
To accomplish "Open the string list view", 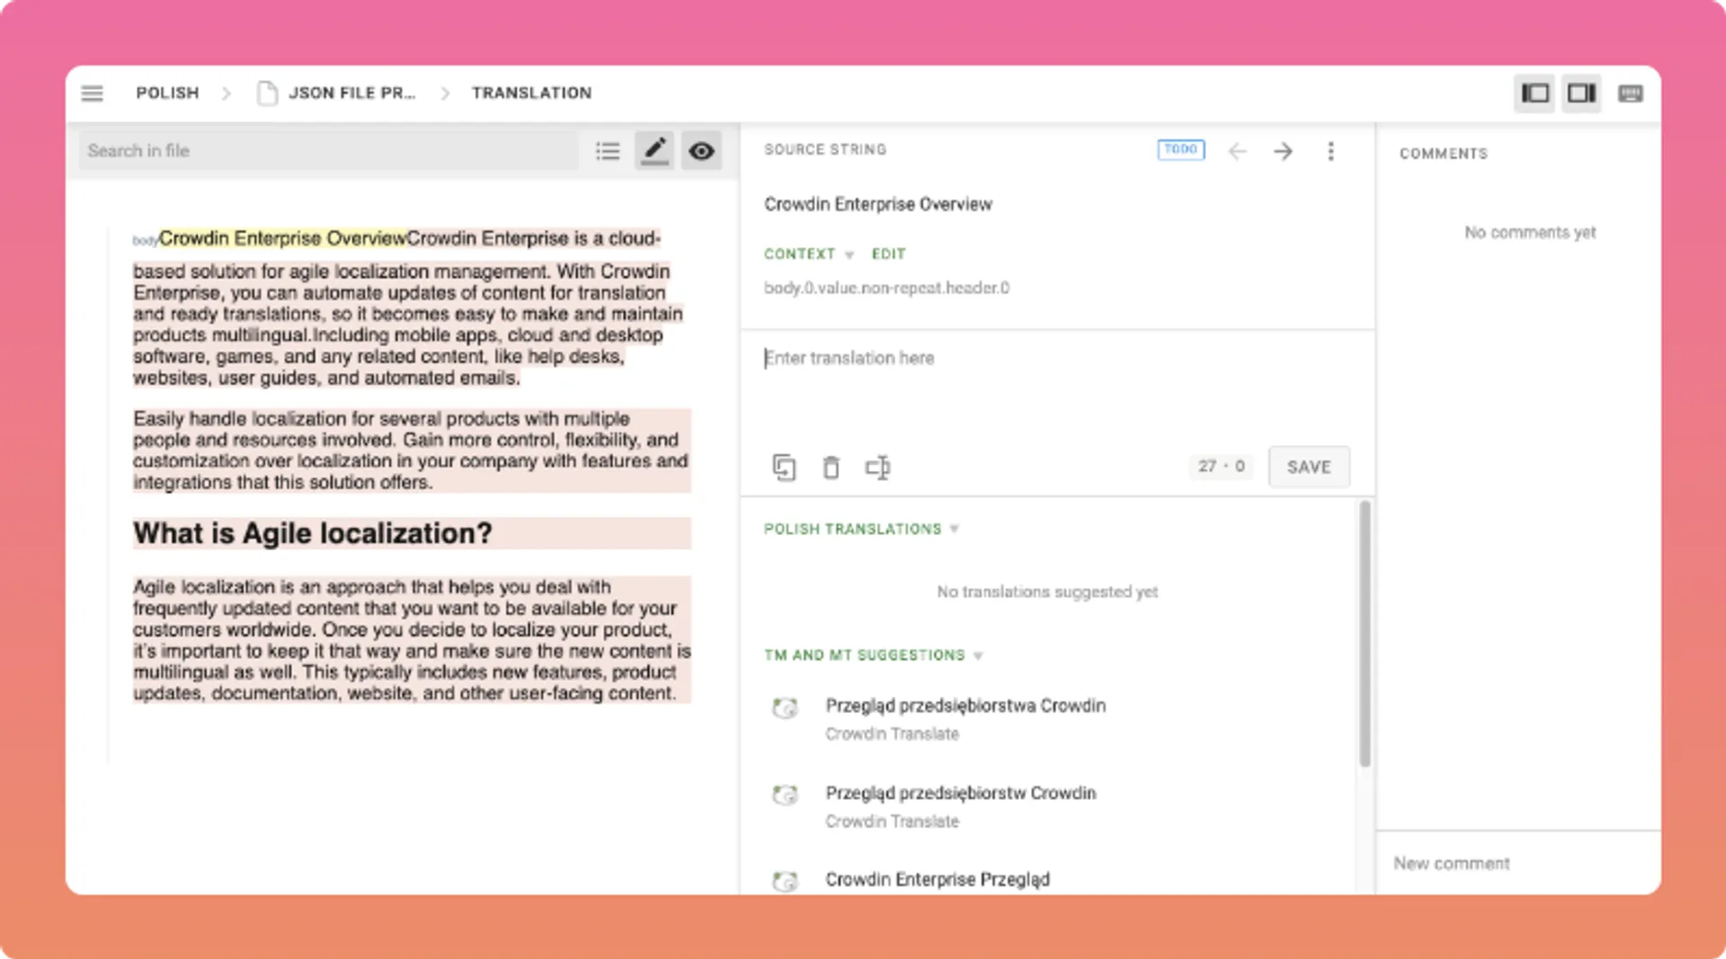I will coord(608,151).
